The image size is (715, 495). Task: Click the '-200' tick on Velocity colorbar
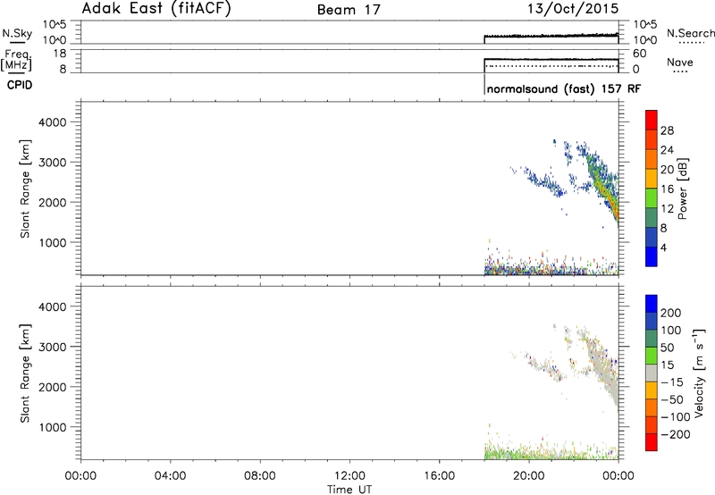tap(677, 434)
